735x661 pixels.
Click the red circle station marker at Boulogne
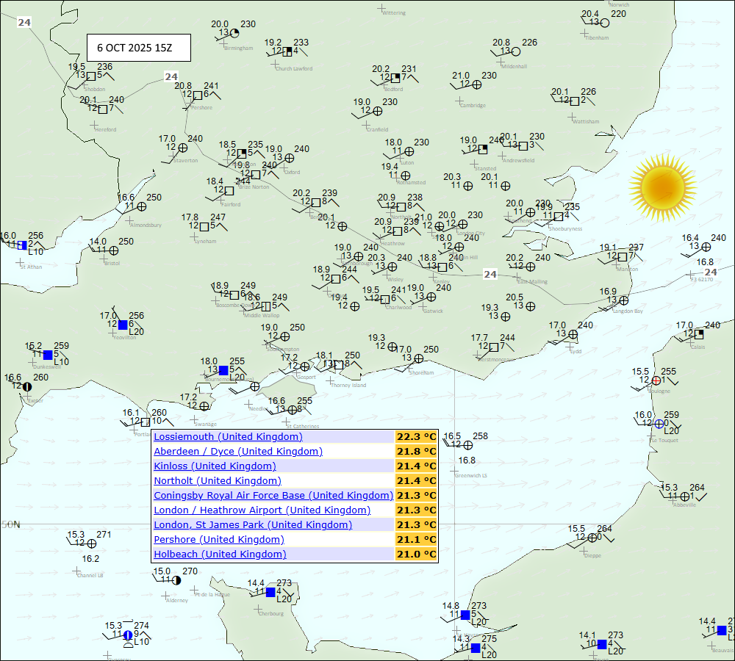point(656,380)
